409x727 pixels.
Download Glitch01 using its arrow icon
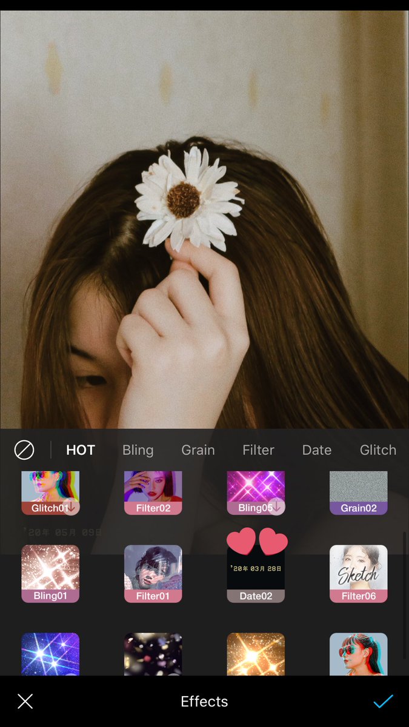point(71,507)
